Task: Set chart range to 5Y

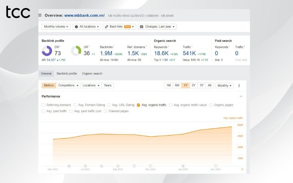Action: (x=202, y=85)
